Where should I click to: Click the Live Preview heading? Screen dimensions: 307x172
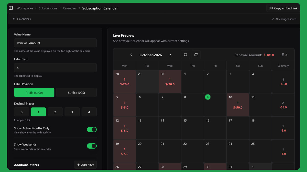pyautogui.click(x=124, y=35)
